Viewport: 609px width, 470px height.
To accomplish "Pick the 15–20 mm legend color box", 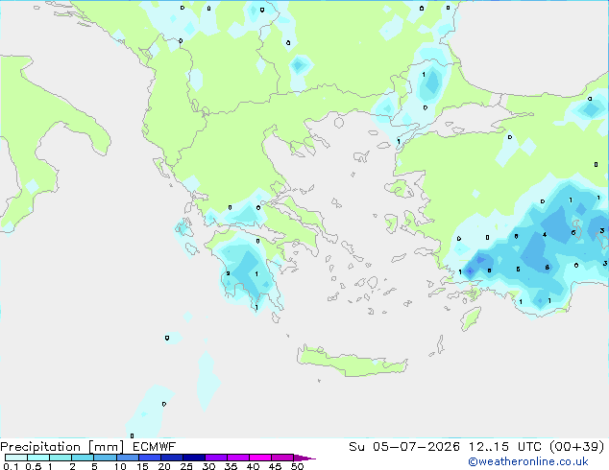I will 149,458.
